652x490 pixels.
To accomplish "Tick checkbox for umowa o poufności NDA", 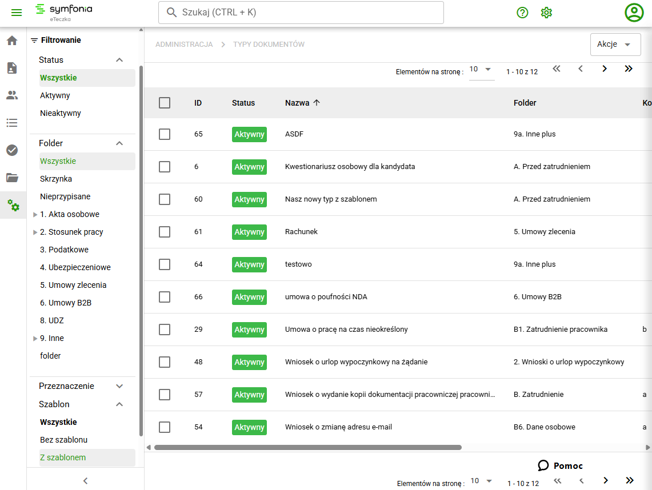I will [x=165, y=297].
